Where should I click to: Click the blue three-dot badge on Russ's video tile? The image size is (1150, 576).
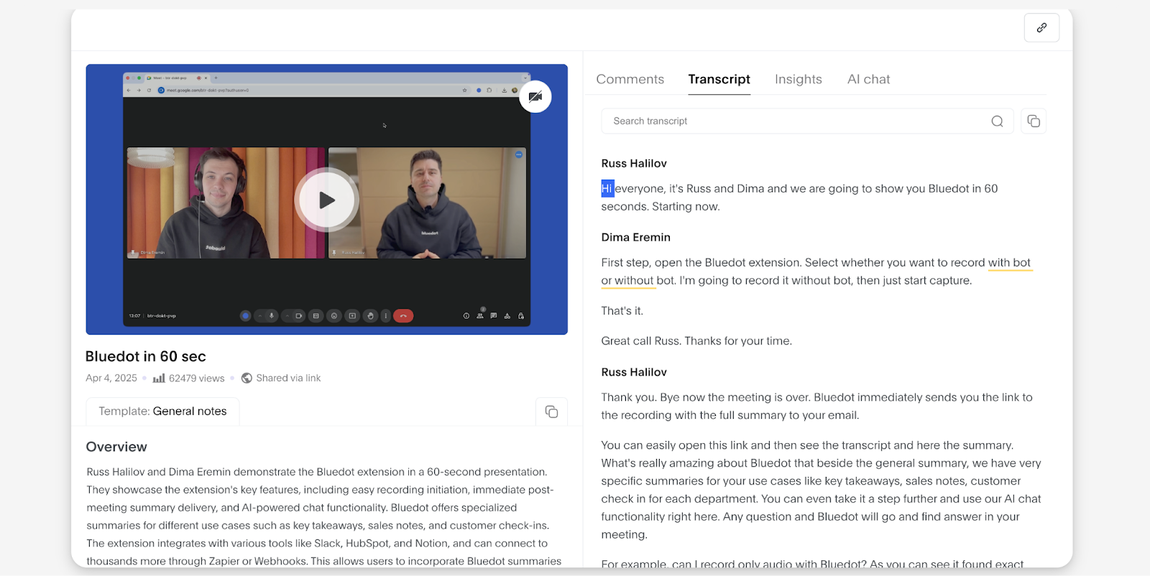point(519,154)
